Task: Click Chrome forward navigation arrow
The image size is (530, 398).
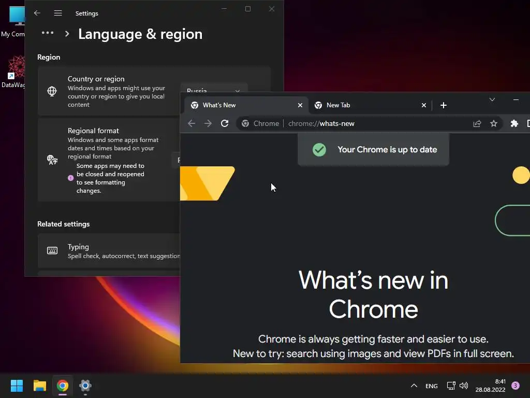Action: [208, 123]
